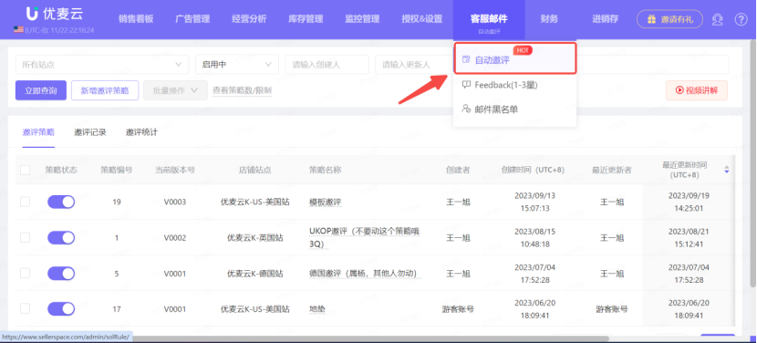This screenshot has height=343, width=757.
Task: Open the customer service headset icon
Action: pyautogui.click(x=718, y=19)
